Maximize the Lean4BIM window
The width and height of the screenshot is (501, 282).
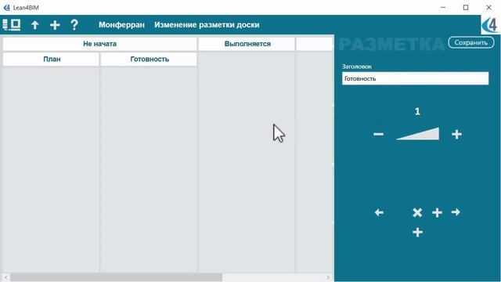(x=466, y=7)
